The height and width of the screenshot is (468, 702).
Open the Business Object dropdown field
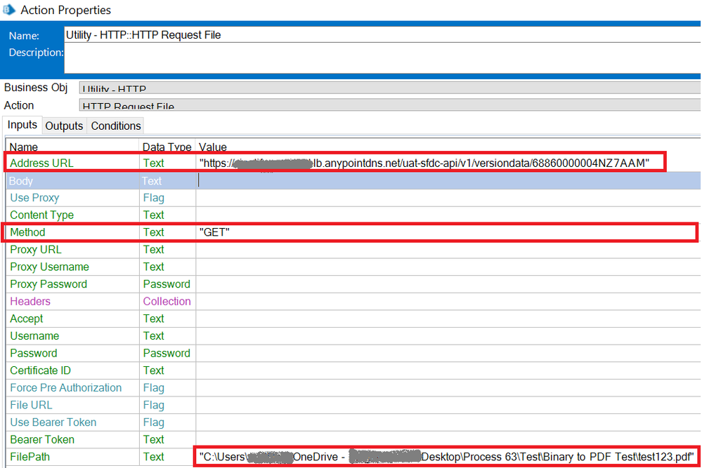click(390, 88)
